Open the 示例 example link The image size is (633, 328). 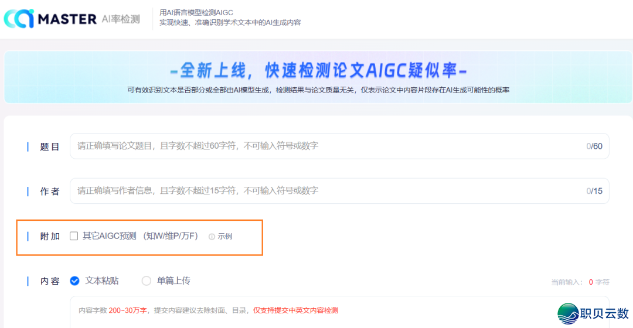point(225,237)
